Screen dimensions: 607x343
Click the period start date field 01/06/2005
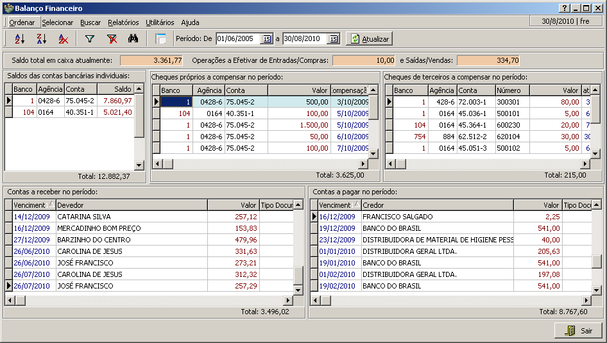coord(237,39)
